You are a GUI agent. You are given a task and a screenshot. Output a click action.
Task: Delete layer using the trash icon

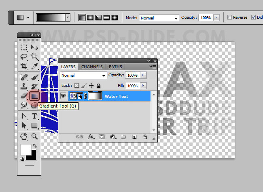[145, 137]
